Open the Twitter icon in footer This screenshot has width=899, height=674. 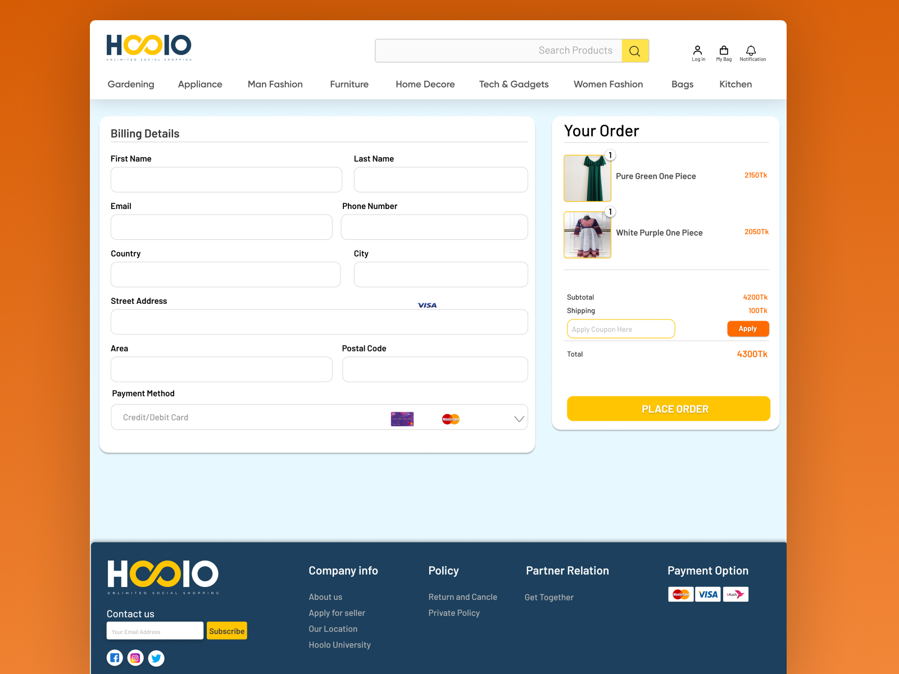[156, 658]
